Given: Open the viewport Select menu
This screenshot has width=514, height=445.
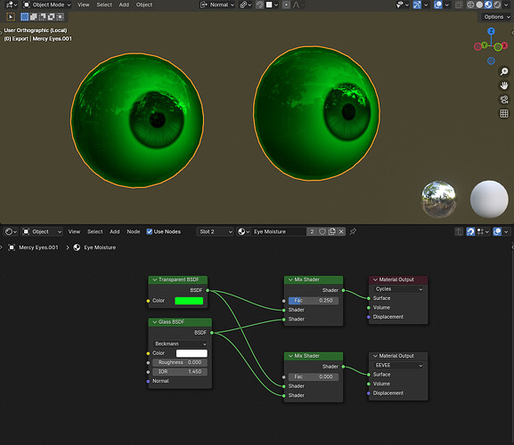Looking at the screenshot, I should pyautogui.click(x=104, y=4).
